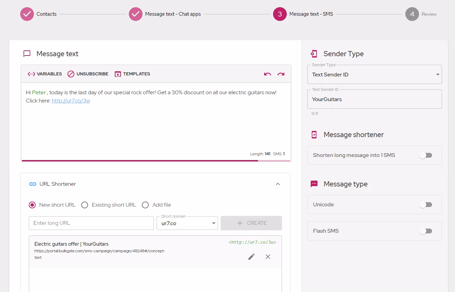The width and height of the screenshot is (455, 292).
Task: Select the Existing short URL radio
Action: point(85,205)
